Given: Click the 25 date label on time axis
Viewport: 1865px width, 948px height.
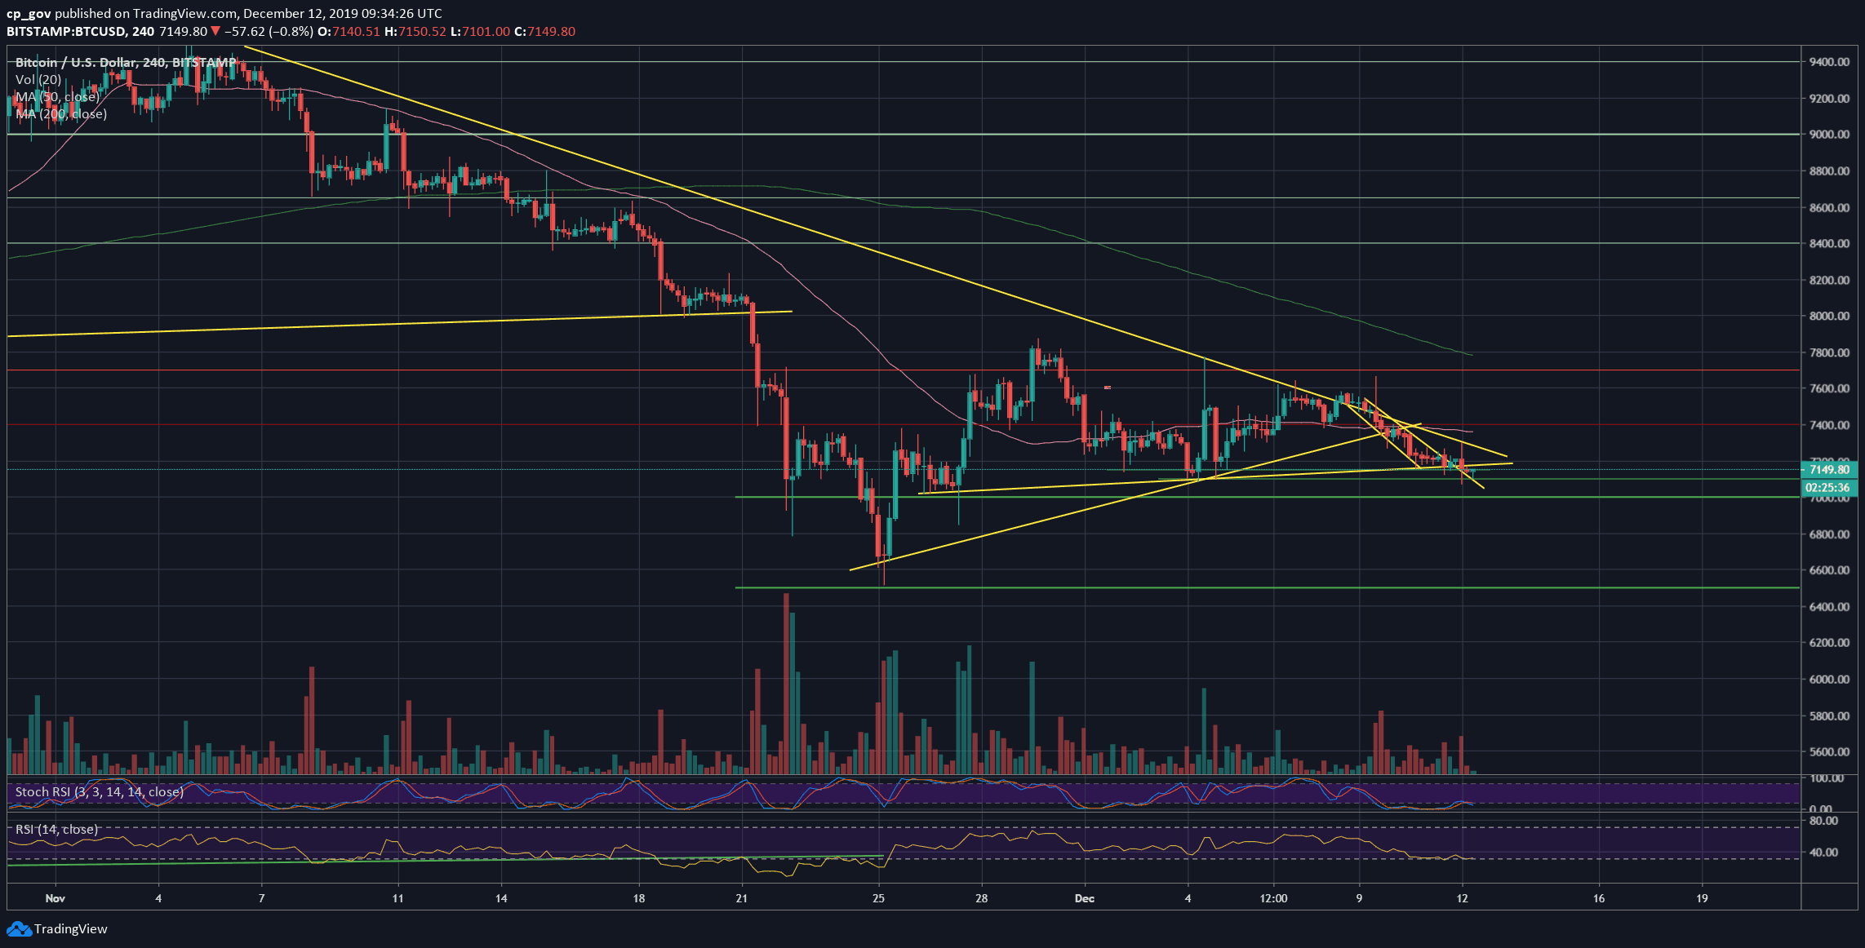Looking at the screenshot, I should [878, 898].
